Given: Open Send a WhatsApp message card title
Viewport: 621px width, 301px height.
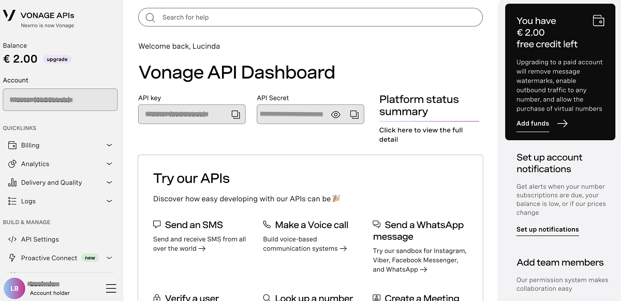Looking at the screenshot, I should point(418,231).
